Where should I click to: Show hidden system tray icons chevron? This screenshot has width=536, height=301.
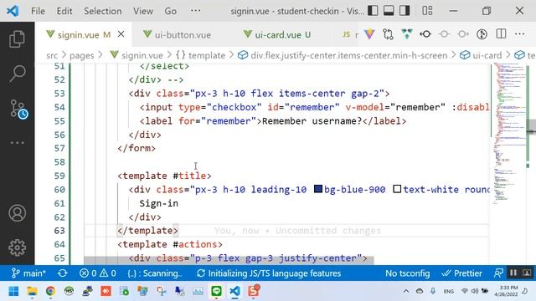tap(405, 291)
